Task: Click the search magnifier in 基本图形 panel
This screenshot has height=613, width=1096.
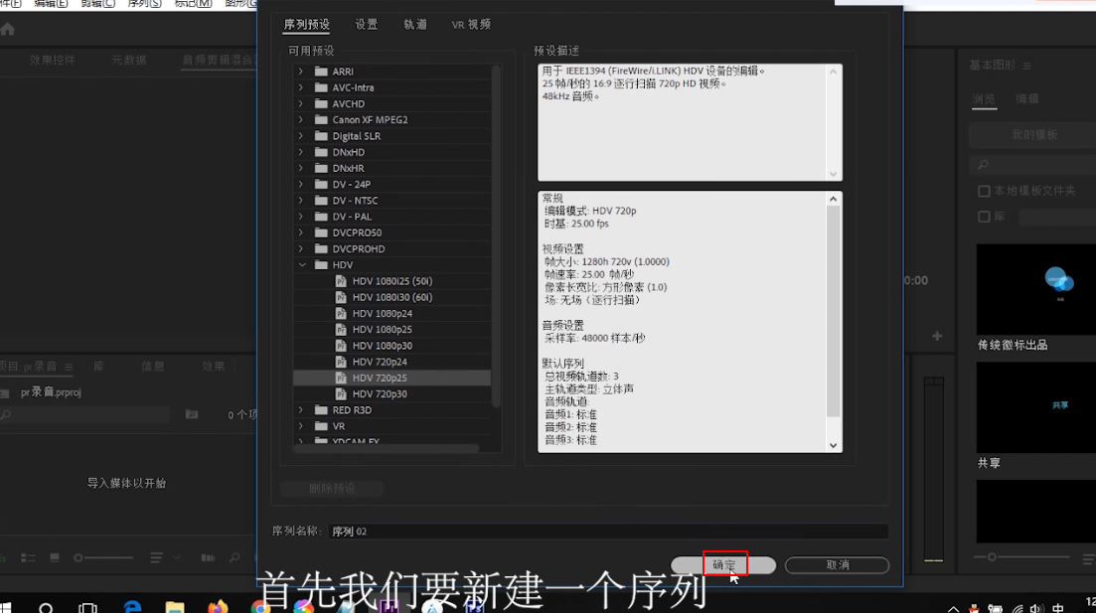Action: [x=982, y=162]
